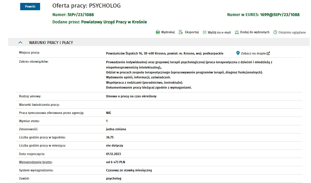
Task: Click the title Oferta pracy: PSYCHOLOG
Action: tap(87, 6)
